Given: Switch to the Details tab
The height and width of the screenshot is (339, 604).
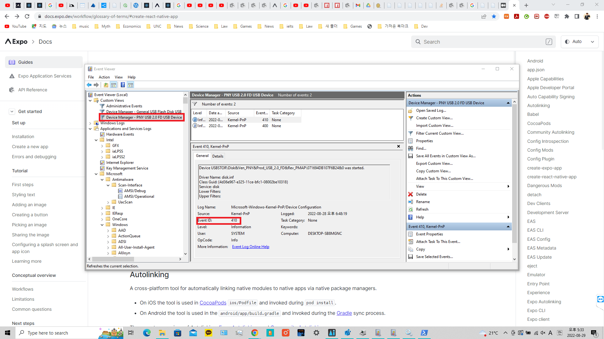Looking at the screenshot, I should (x=218, y=156).
